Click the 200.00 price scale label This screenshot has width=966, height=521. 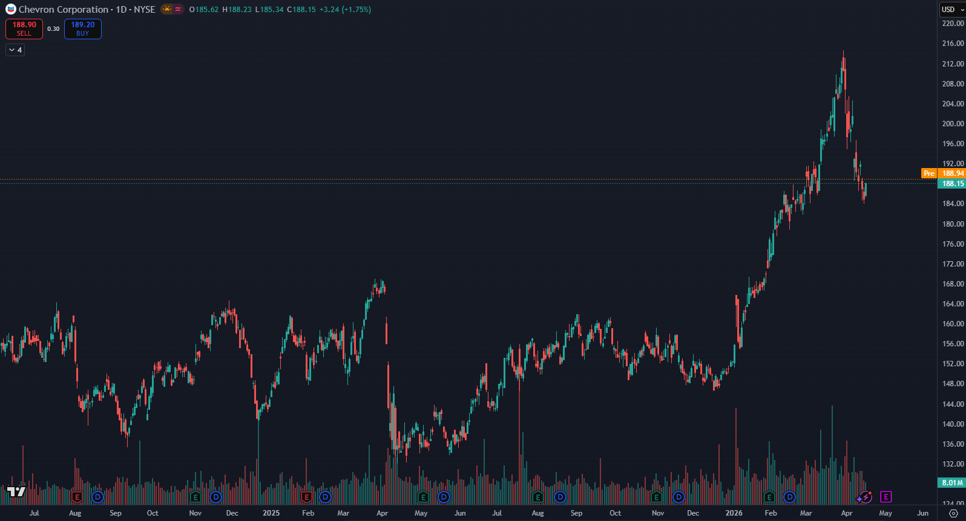coord(953,124)
